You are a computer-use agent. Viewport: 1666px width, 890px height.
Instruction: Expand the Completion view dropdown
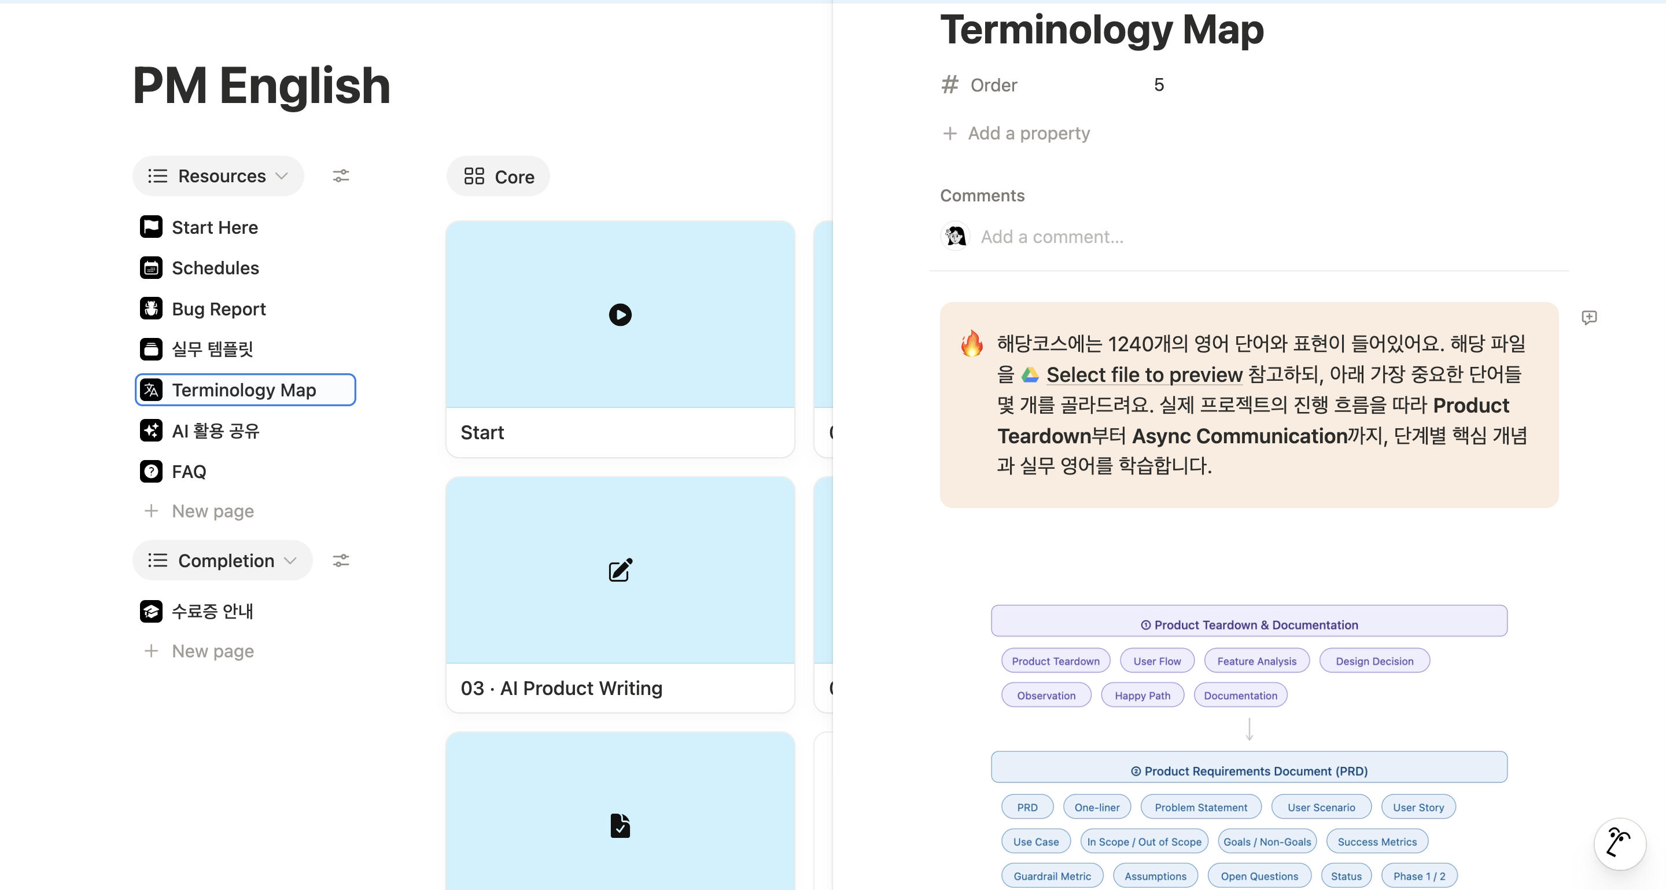pos(223,560)
